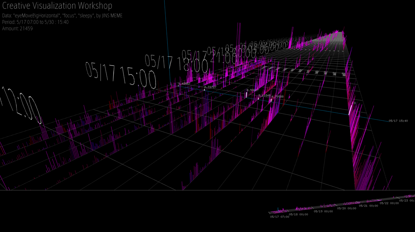Click the 3.10345 value label
The height and width of the screenshot is (232, 415).
[x=264, y=96]
